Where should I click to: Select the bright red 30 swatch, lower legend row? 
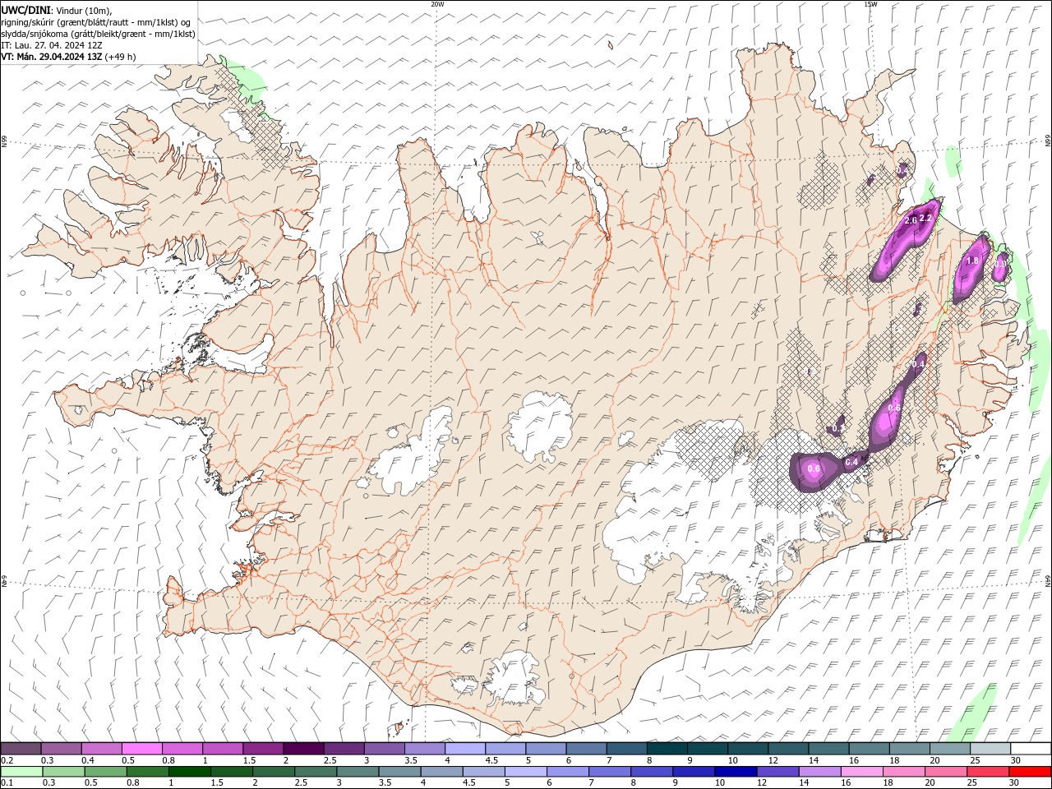[1030, 772]
